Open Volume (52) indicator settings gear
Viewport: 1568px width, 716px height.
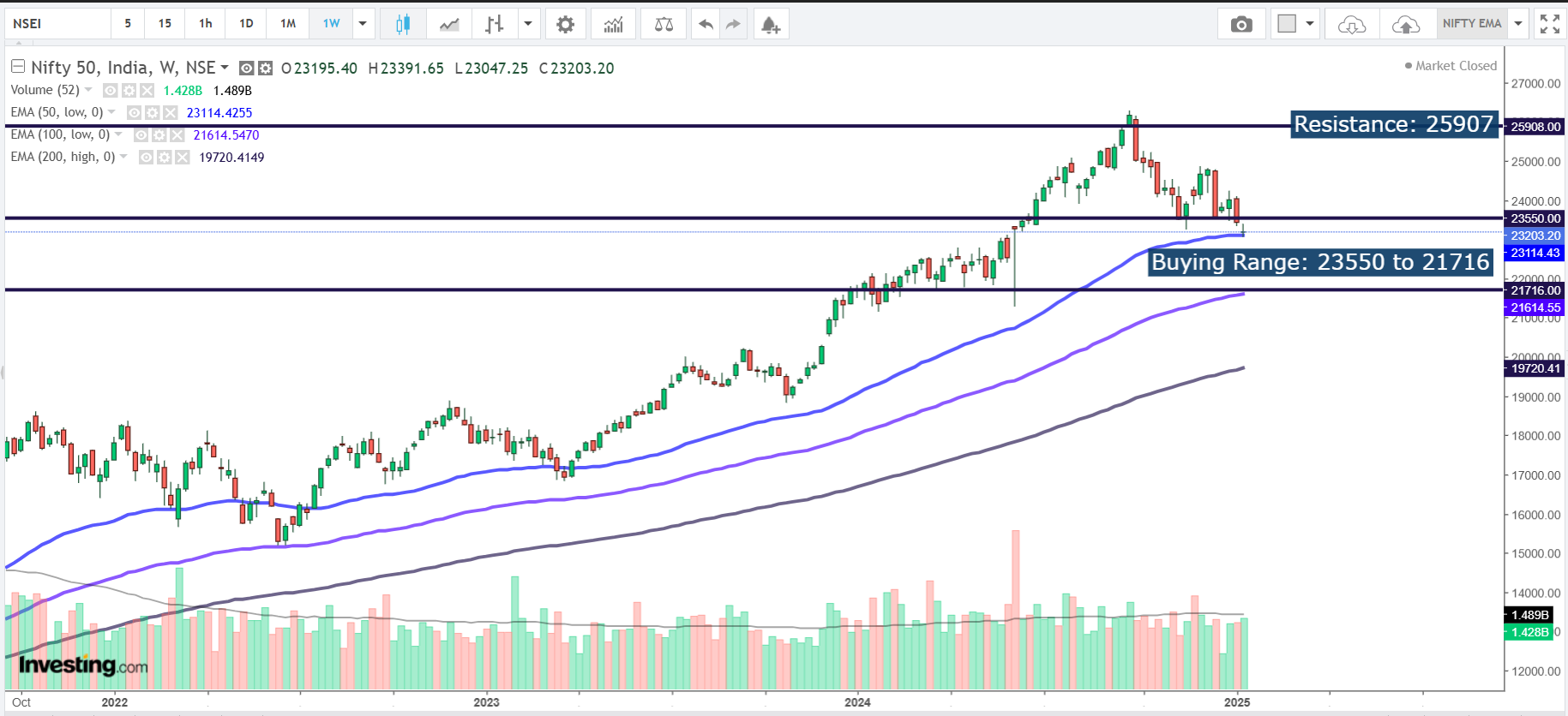click(129, 90)
